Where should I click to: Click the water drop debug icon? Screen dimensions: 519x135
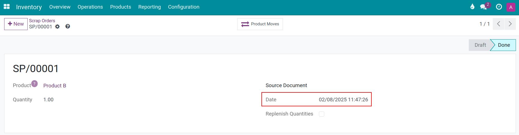tap(472, 7)
